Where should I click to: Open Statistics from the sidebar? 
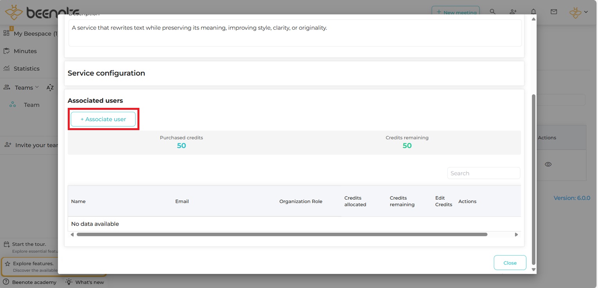pyautogui.click(x=26, y=69)
